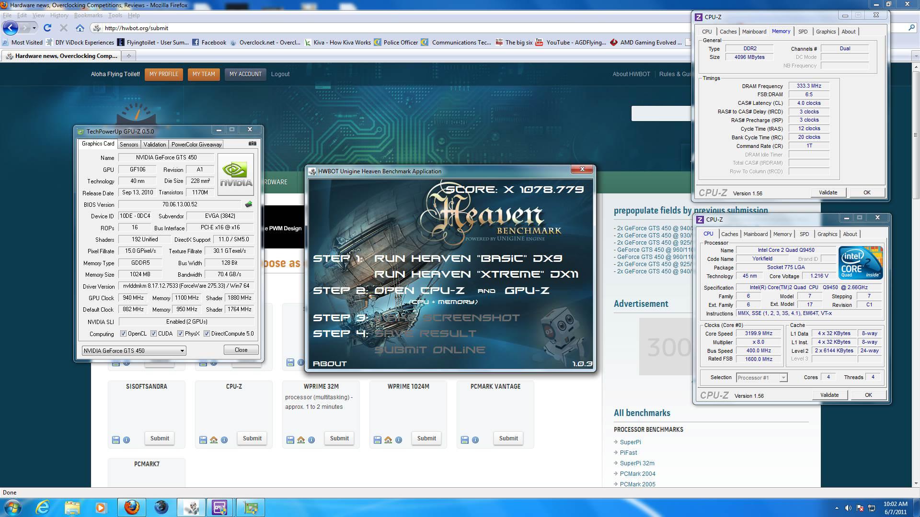Click the volume speaker tray icon
The height and width of the screenshot is (517, 920).
[x=849, y=508]
